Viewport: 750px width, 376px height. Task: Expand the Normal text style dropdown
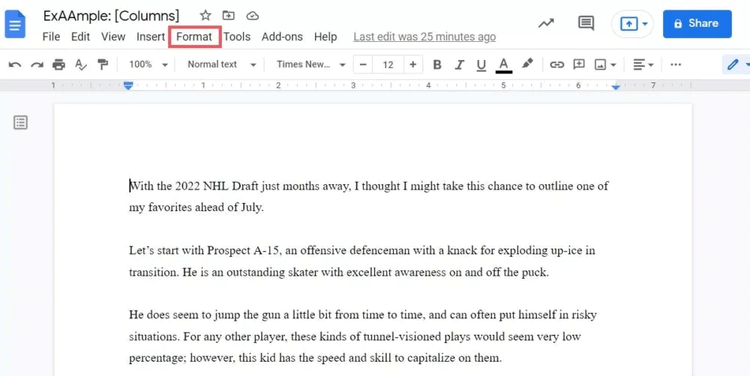coord(221,65)
